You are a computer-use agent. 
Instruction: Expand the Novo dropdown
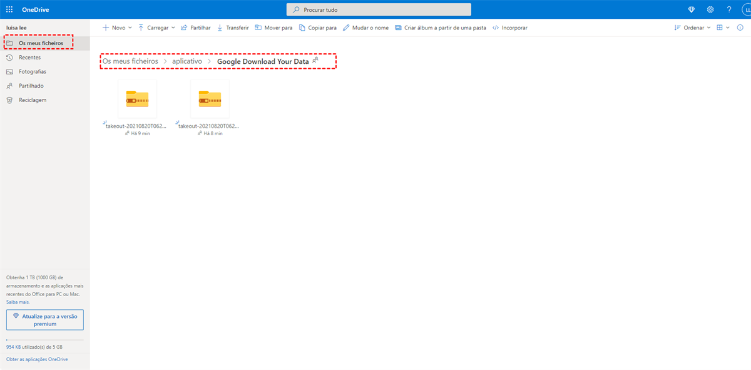click(x=117, y=28)
